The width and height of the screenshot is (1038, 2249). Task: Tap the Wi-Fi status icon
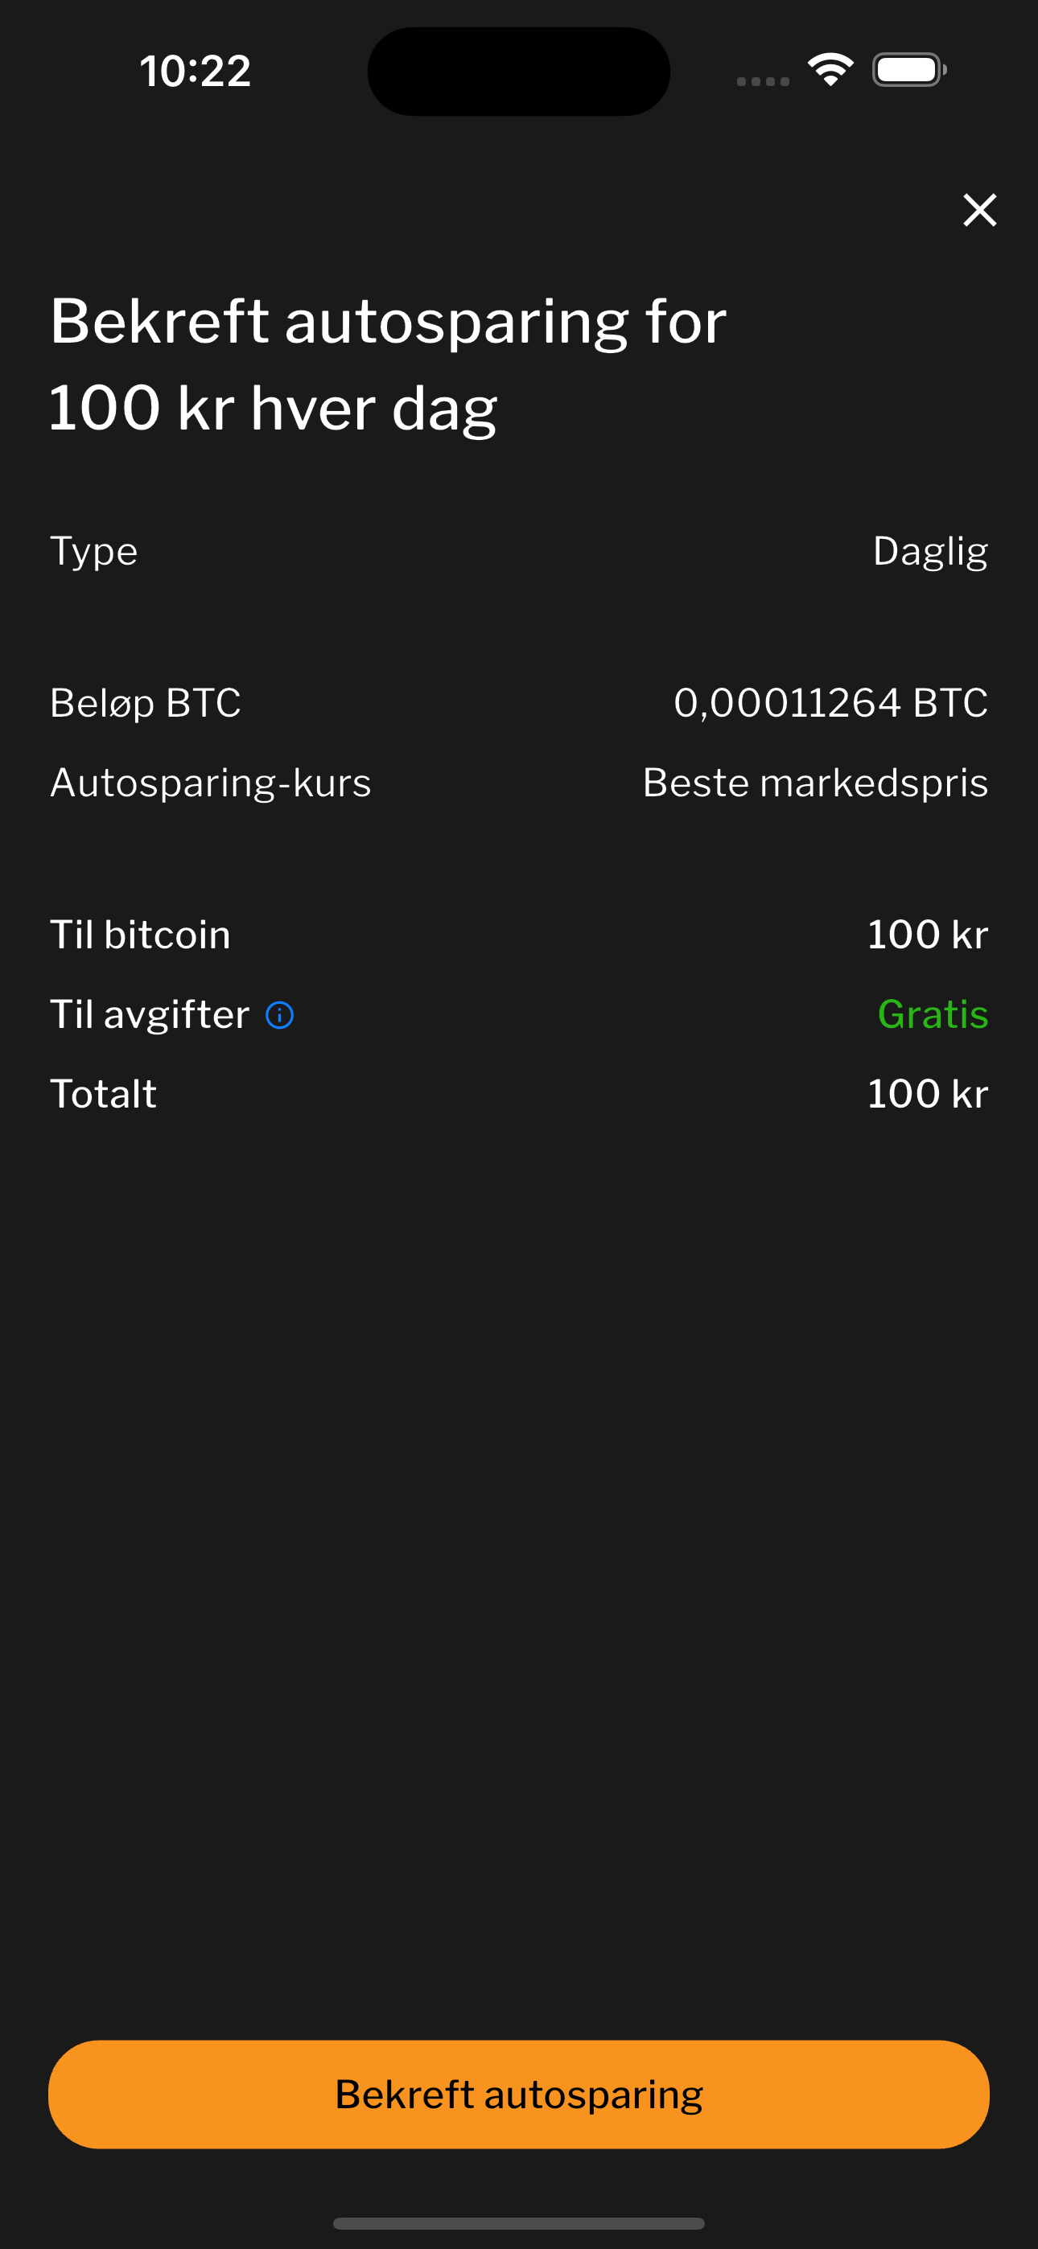tap(830, 70)
